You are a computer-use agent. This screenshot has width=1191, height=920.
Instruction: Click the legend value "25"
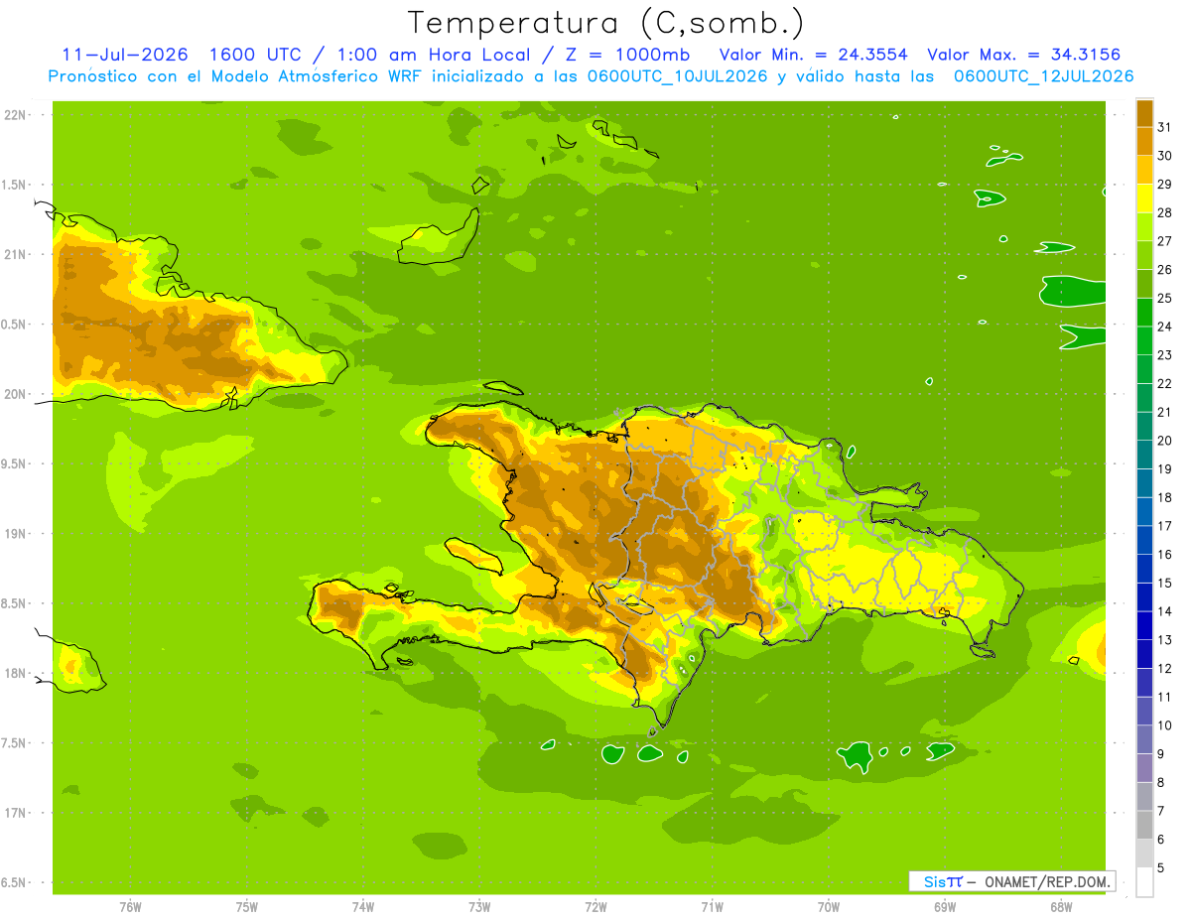1165,298
